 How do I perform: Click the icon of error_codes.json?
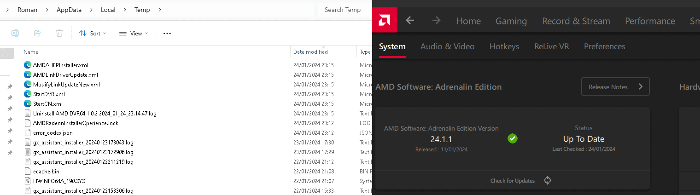click(x=27, y=132)
